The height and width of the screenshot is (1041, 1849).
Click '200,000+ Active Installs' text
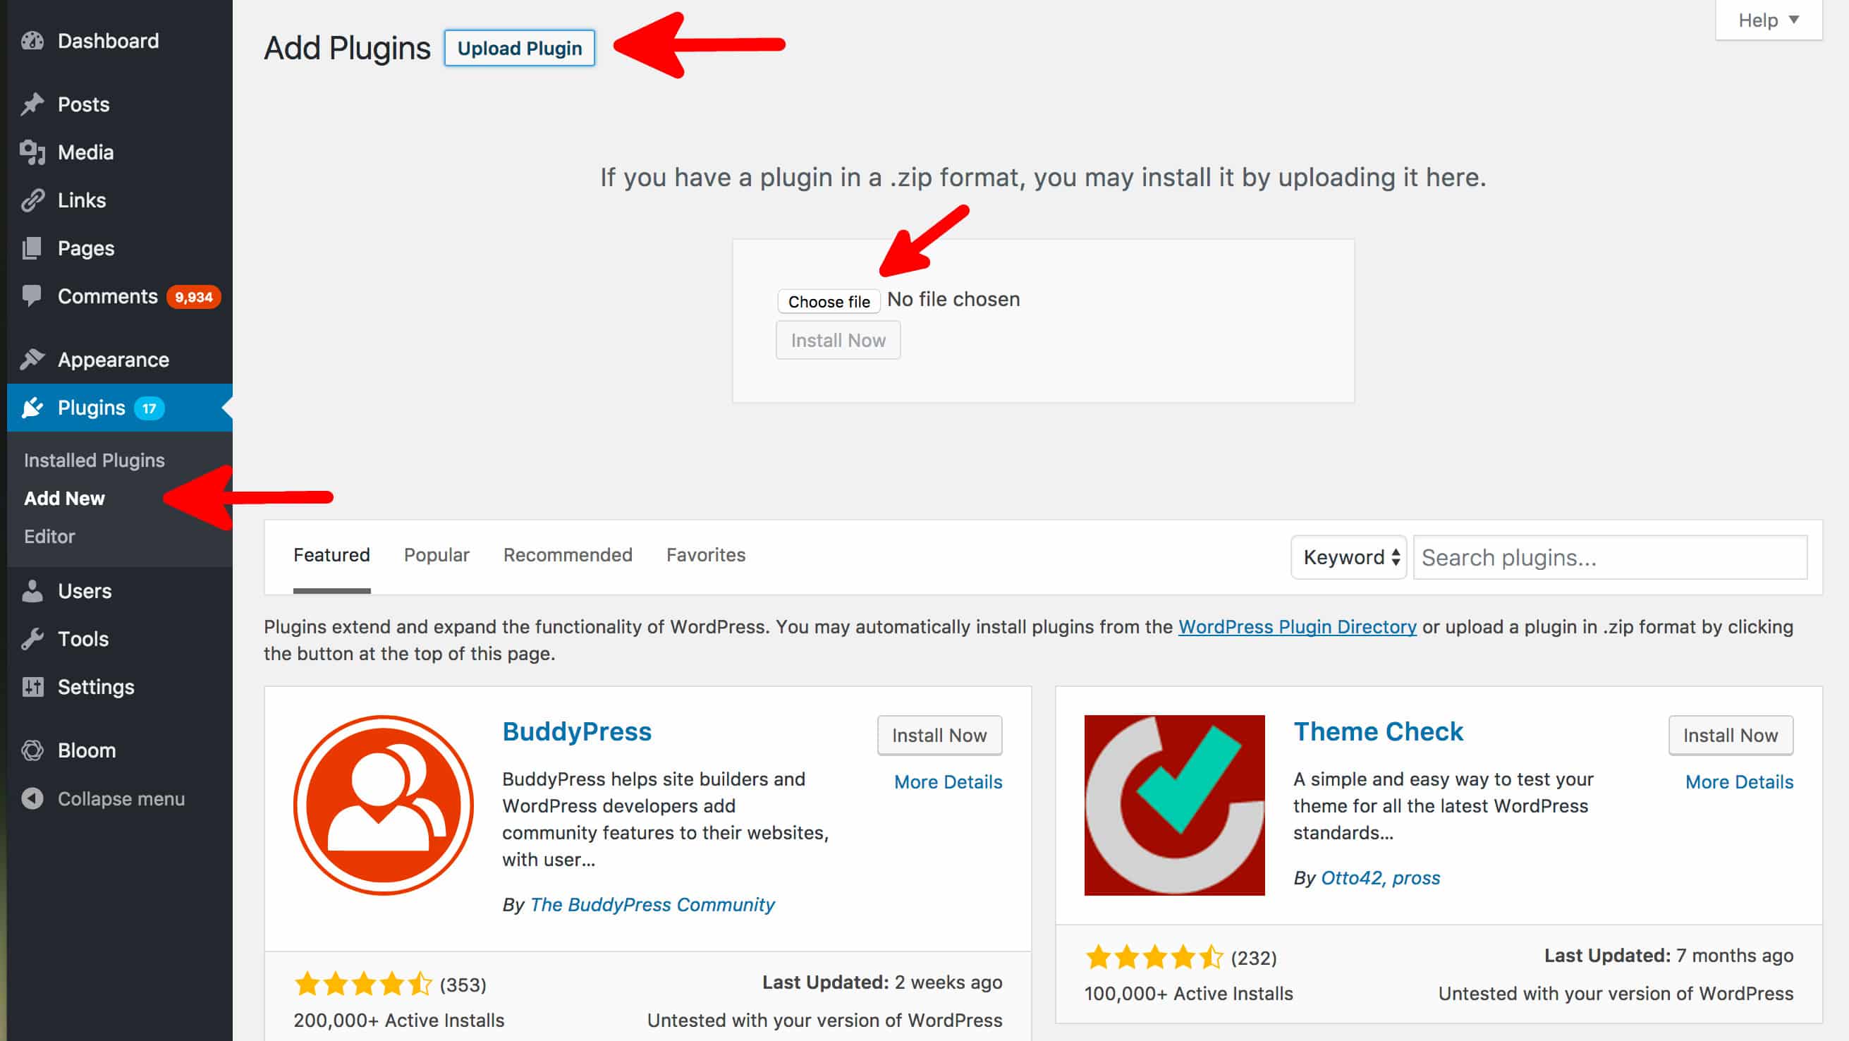(x=399, y=1020)
